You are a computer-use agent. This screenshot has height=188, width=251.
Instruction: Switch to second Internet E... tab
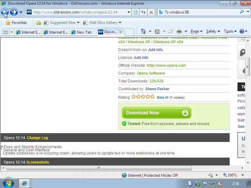[x=56, y=32]
